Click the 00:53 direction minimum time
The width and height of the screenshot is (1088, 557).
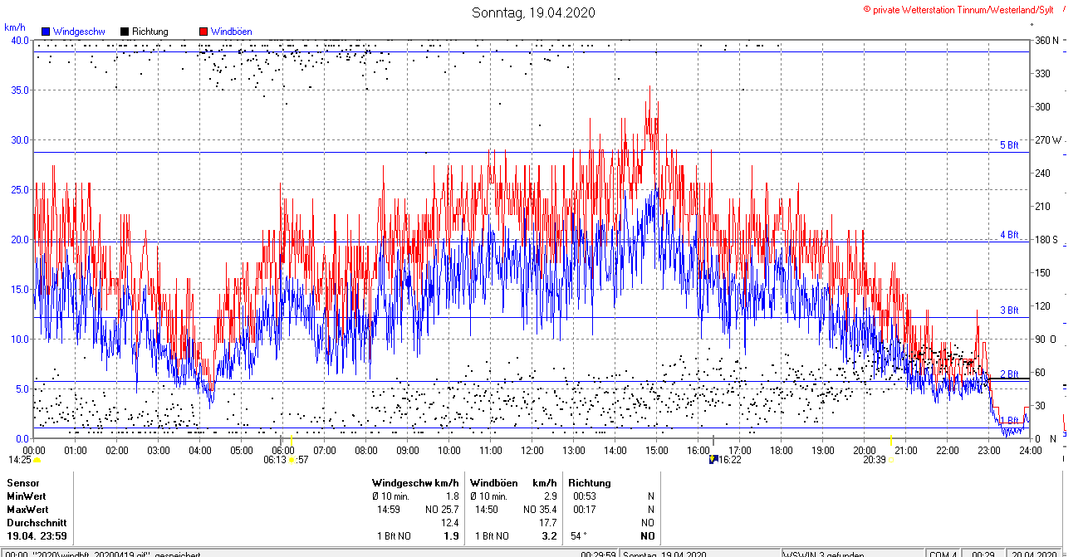[585, 496]
